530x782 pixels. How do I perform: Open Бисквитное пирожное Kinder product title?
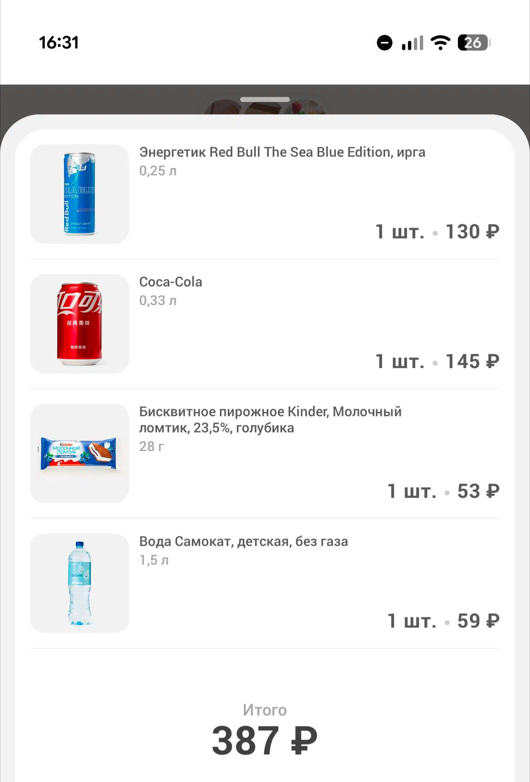(x=270, y=420)
